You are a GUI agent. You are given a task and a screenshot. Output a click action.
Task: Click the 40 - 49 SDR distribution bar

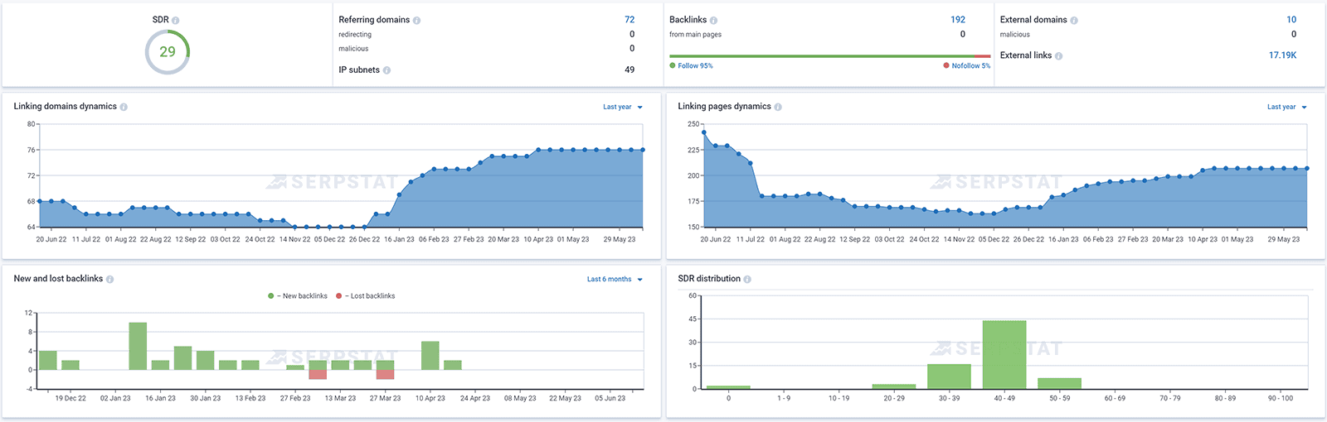pos(1004,354)
